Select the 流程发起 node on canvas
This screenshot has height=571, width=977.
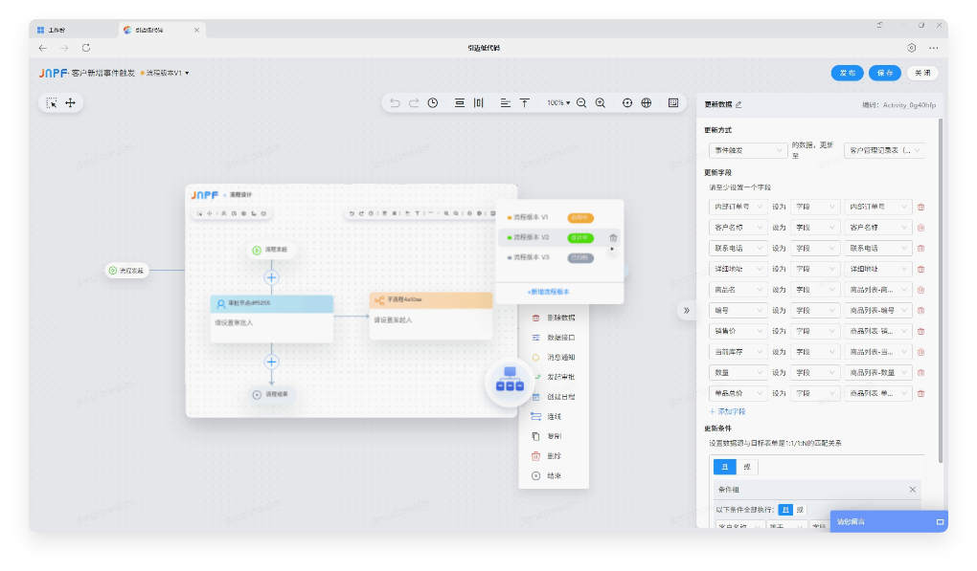click(x=126, y=271)
